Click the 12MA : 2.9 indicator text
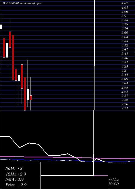The image size is (135, 189). click(x=16, y=174)
